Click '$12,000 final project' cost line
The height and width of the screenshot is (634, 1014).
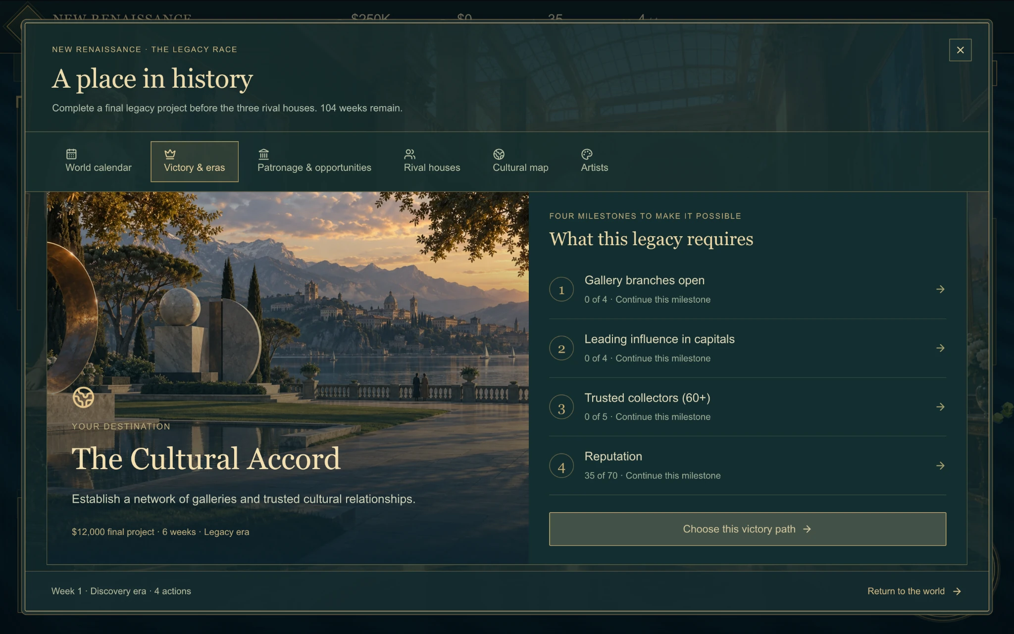(x=113, y=532)
